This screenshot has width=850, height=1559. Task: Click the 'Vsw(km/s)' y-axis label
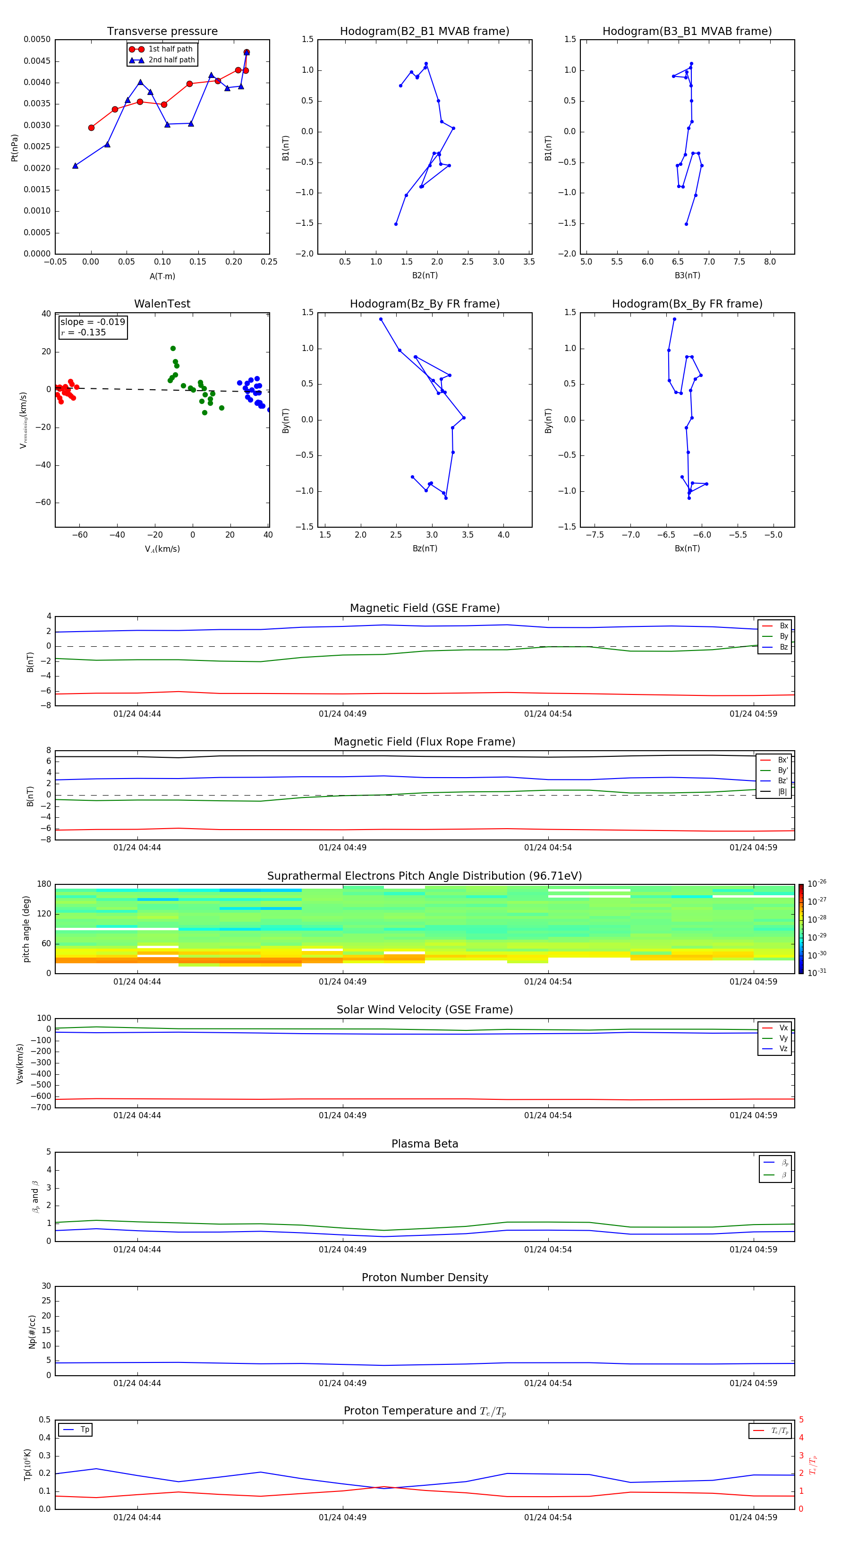pyautogui.click(x=20, y=1063)
